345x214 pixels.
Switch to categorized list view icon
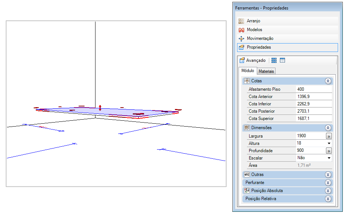click(x=274, y=60)
